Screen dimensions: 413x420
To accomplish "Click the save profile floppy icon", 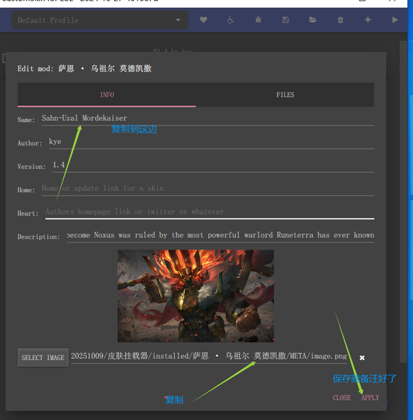I will tap(285, 20).
